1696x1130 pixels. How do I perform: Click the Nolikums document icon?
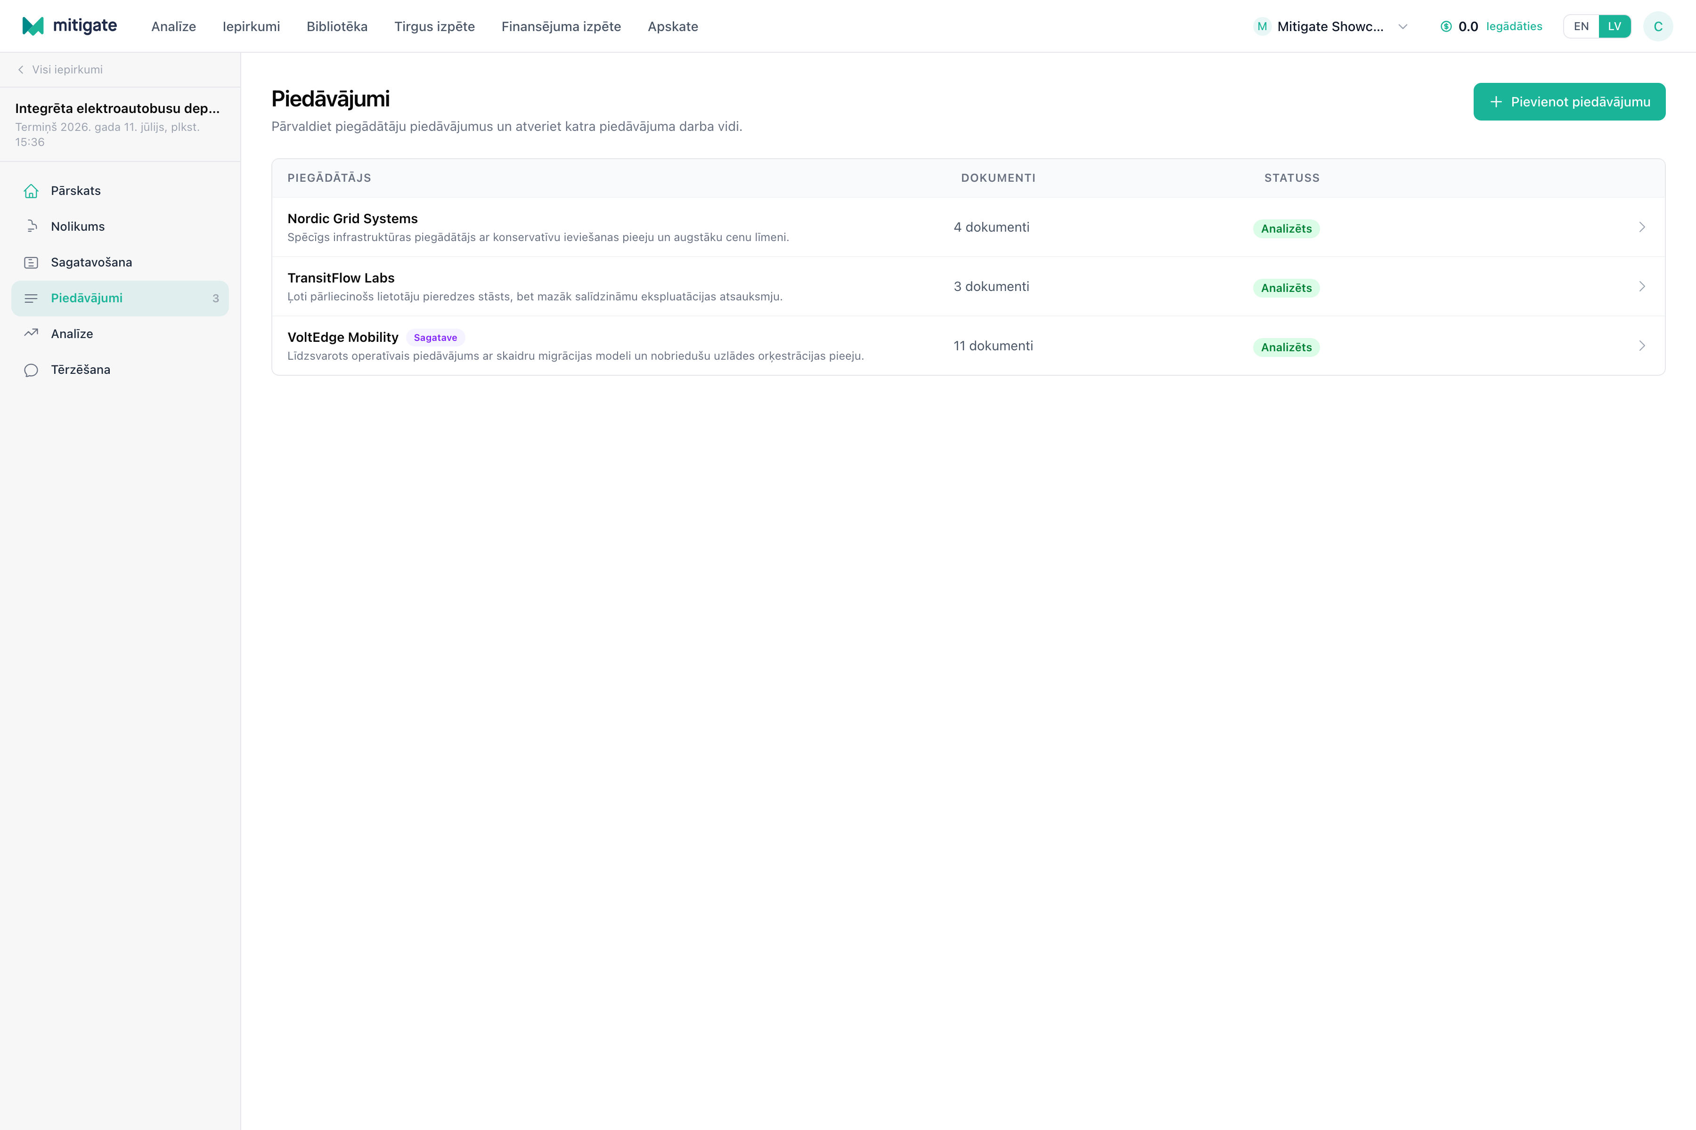pyautogui.click(x=31, y=226)
